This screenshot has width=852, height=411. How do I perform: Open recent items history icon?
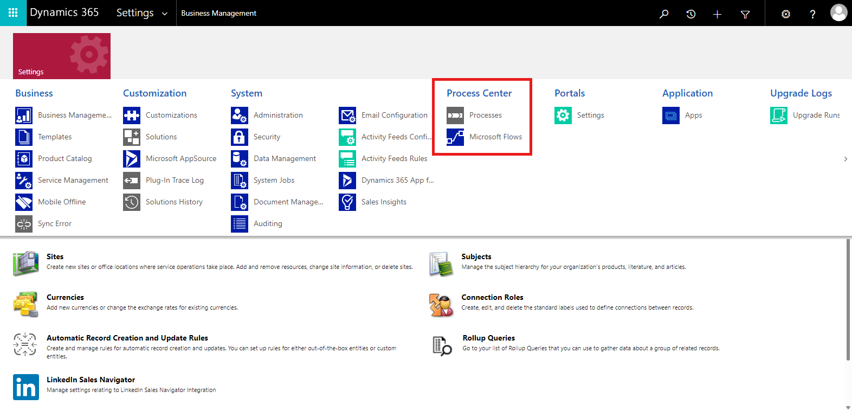click(x=691, y=14)
